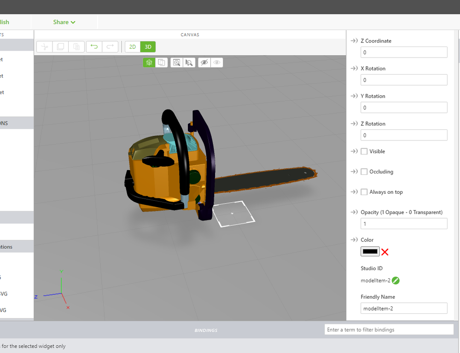Click the zoom-in magnifier icon above canvas
This screenshot has width=460, height=353.
point(176,62)
